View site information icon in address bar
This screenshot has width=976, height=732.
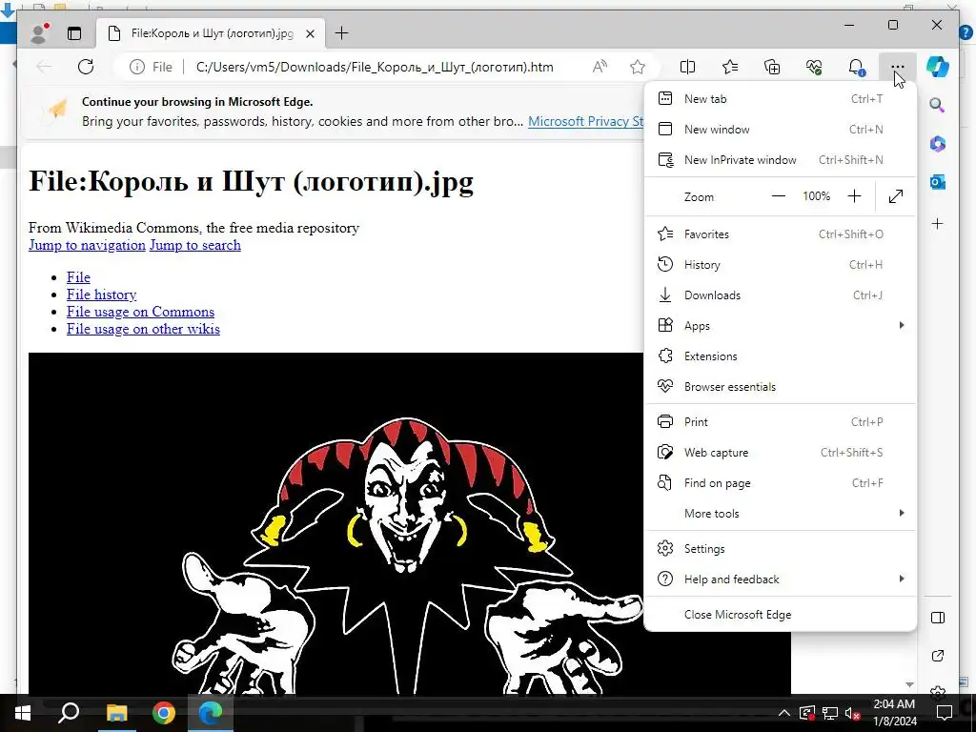pyautogui.click(x=137, y=67)
